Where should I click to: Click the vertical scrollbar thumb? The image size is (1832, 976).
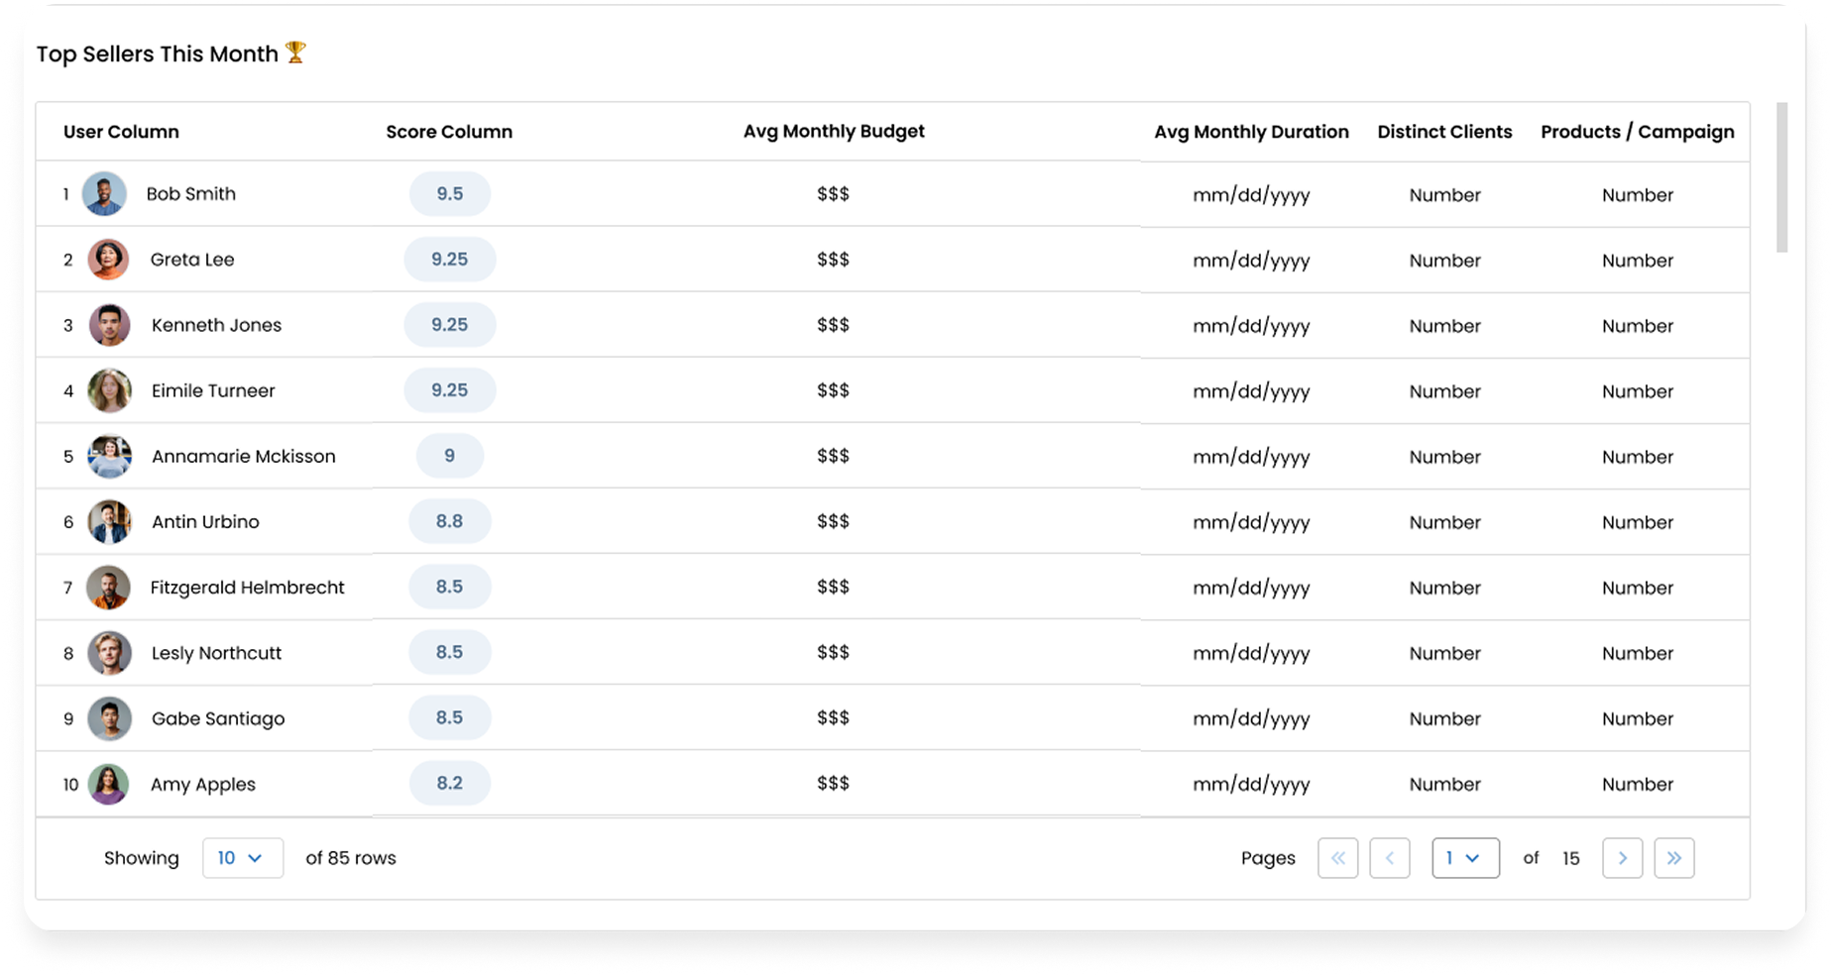click(1781, 177)
